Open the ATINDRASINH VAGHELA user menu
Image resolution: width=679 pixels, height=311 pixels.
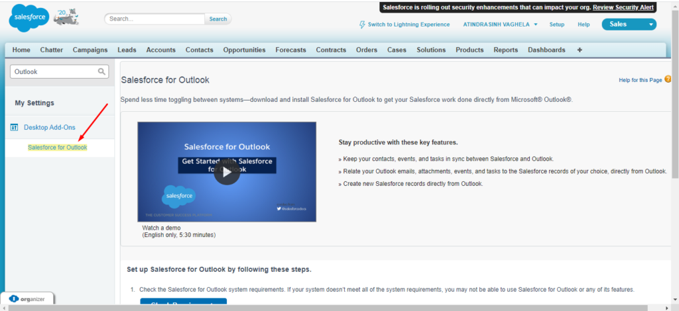[x=500, y=24]
